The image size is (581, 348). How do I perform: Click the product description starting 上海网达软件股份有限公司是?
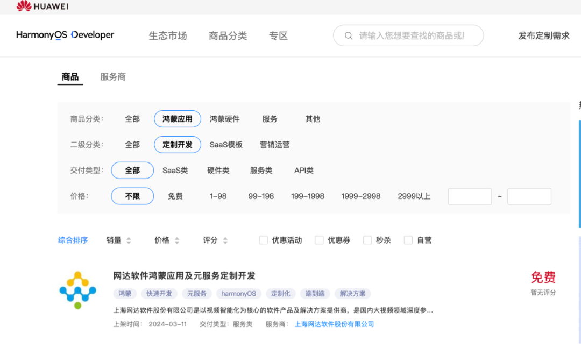point(273,310)
